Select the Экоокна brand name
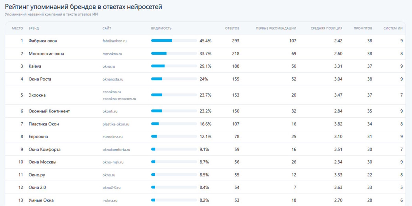 point(37,95)
